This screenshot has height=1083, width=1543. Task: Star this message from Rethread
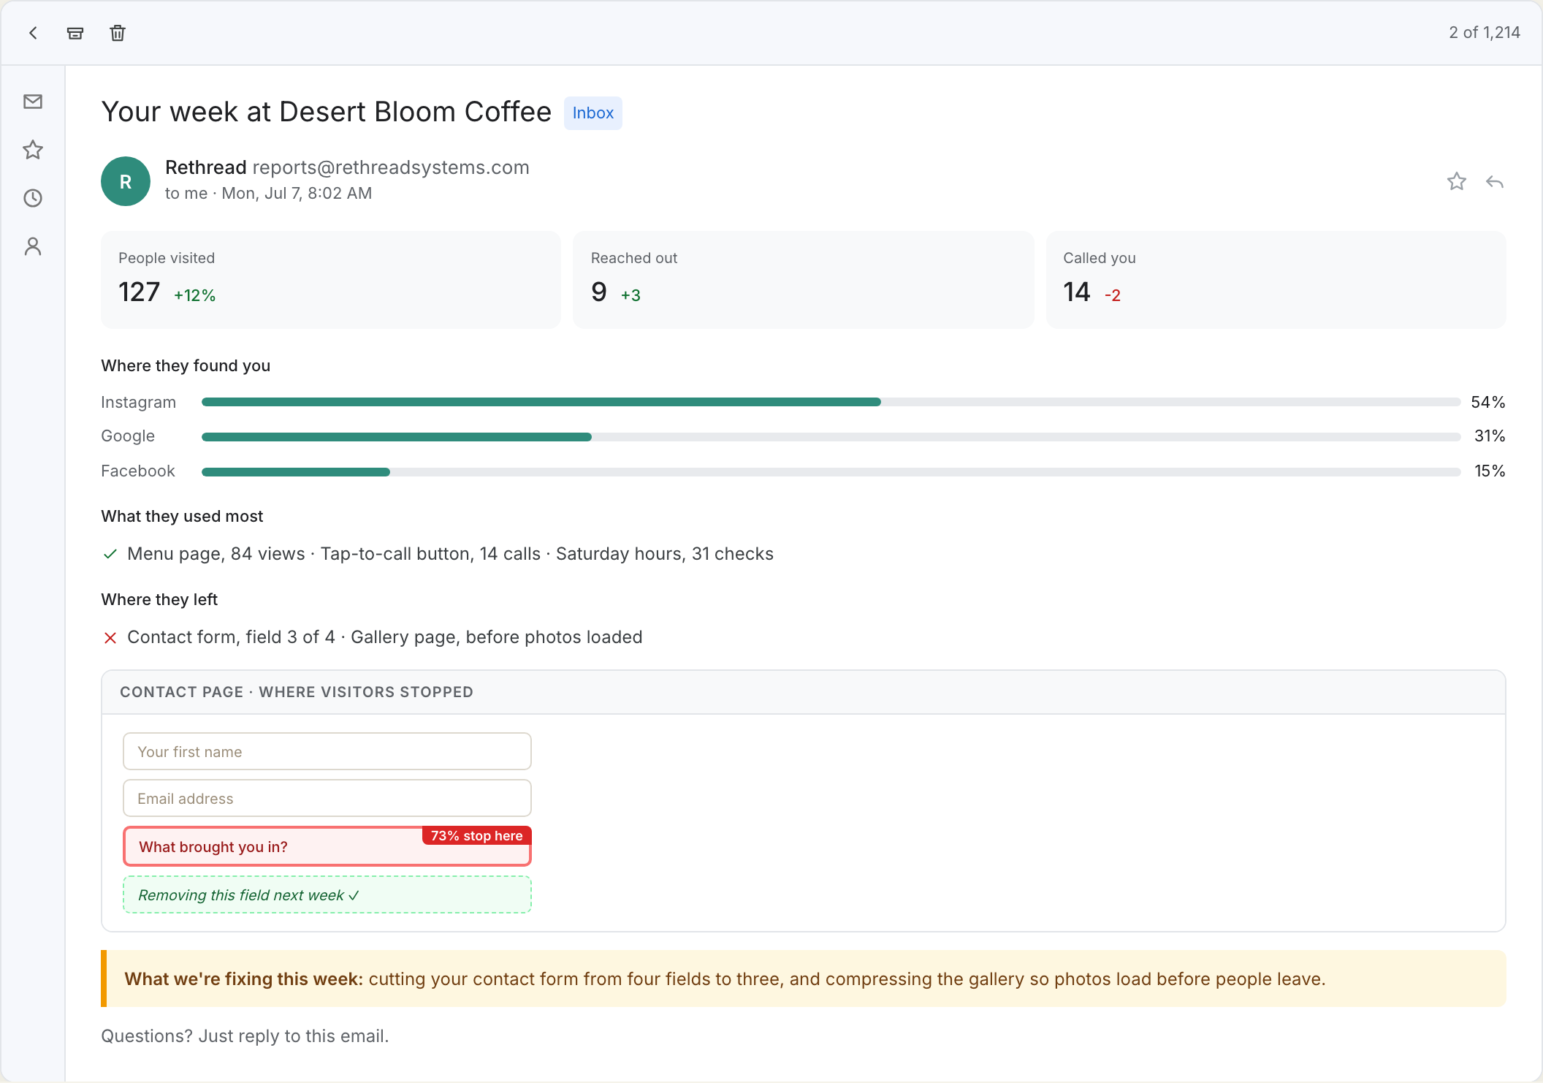(1457, 181)
